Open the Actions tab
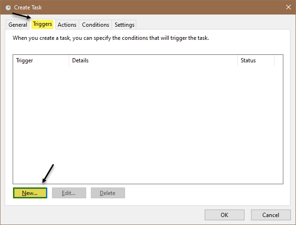 click(67, 25)
